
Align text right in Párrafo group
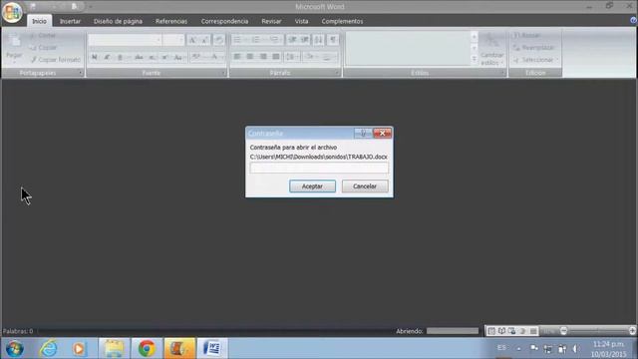pyautogui.click(x=263, y=57)
